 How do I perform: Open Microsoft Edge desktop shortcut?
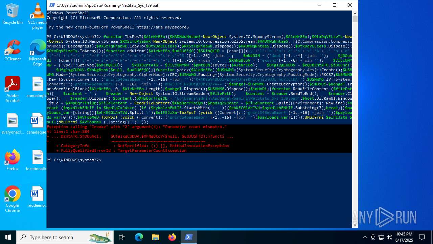[x=38, y=53]
